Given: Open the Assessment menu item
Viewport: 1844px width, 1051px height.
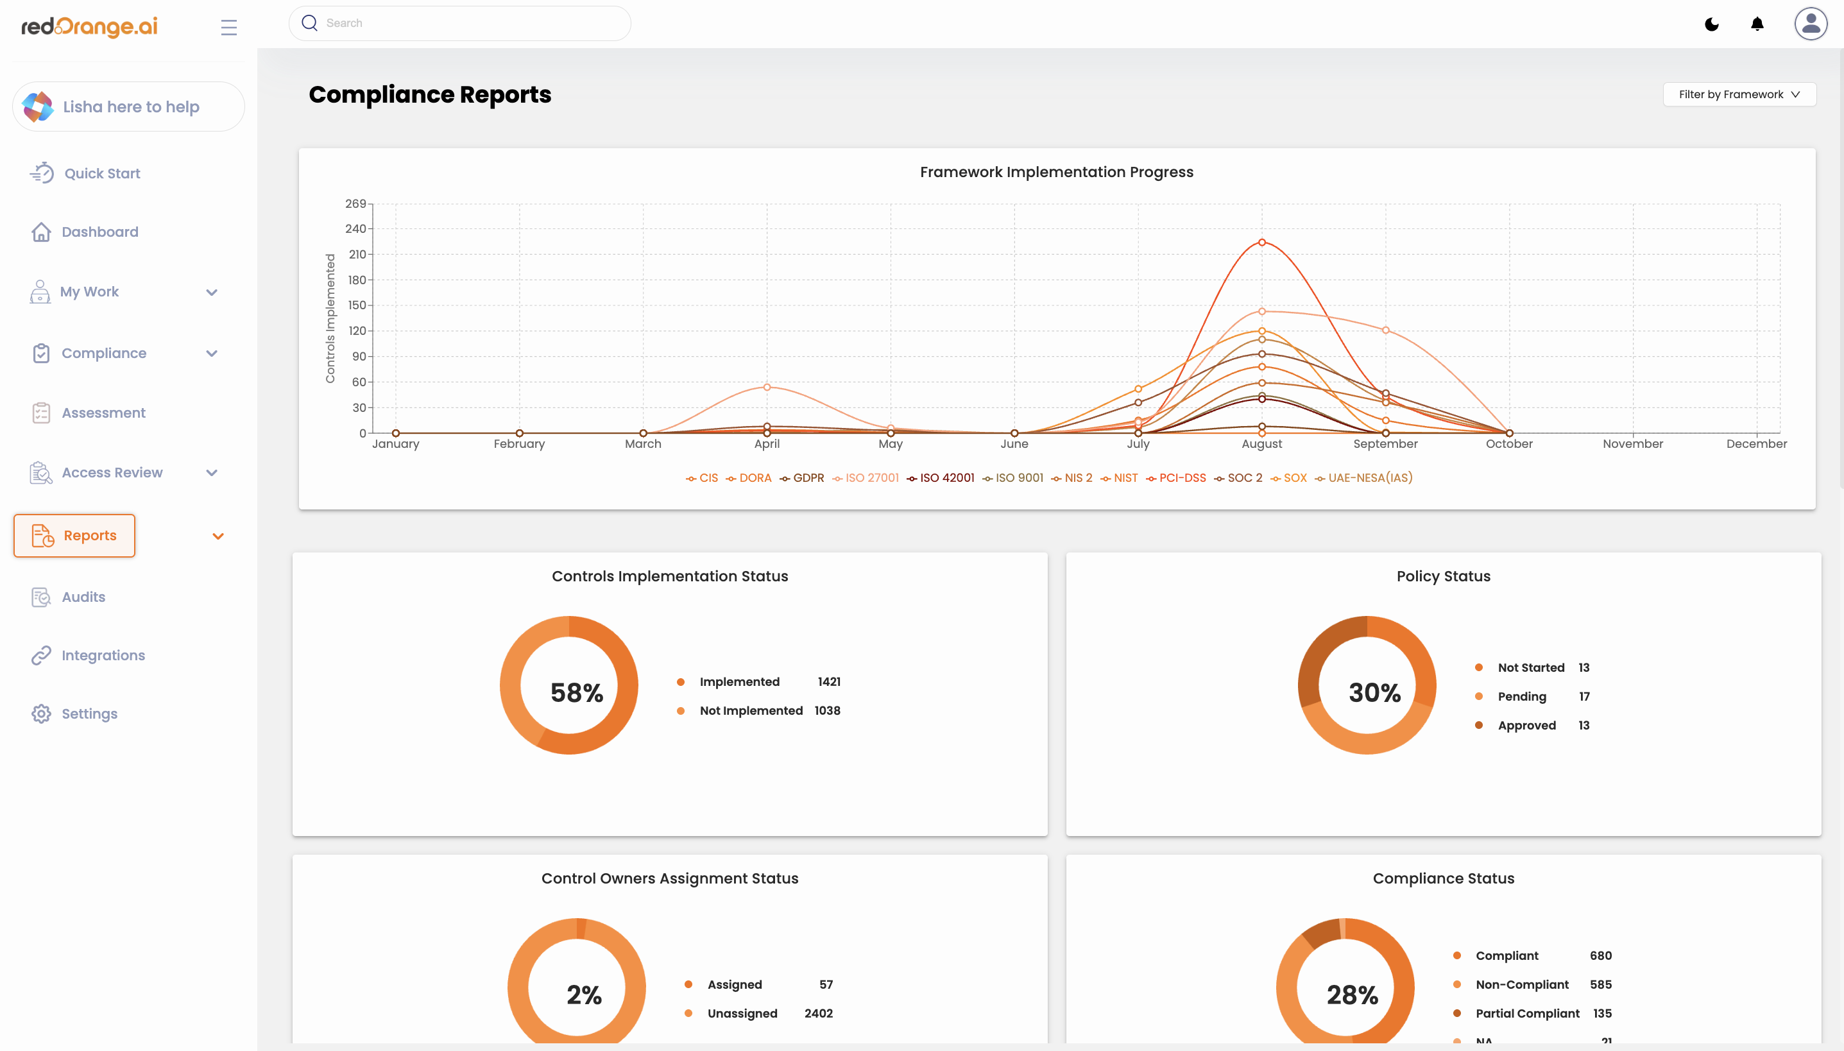Looking at the screenshot, I should click(103, 413).
